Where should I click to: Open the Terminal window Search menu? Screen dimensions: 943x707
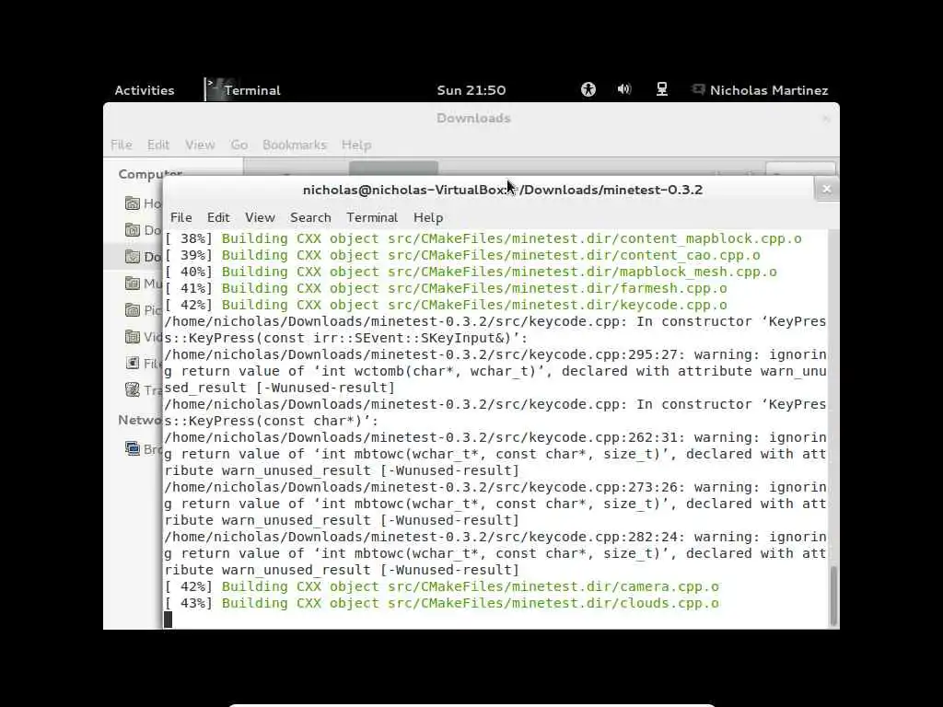310,217
